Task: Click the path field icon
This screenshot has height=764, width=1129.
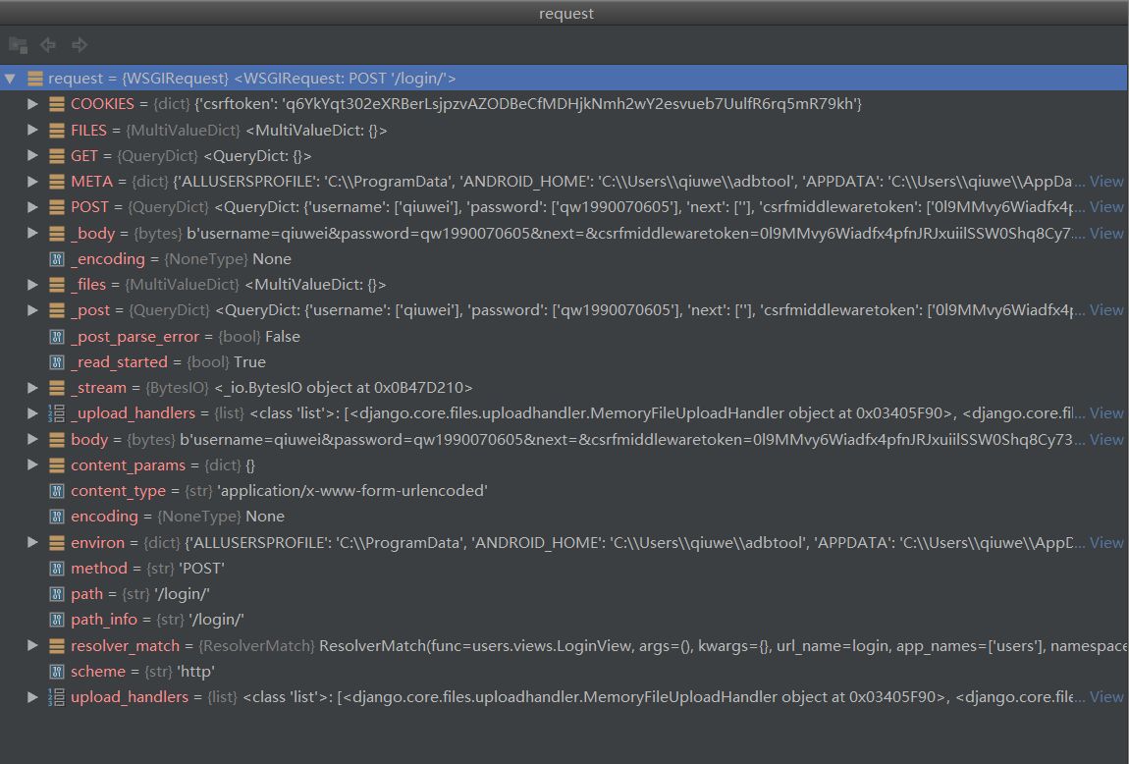Action: point(57,594)
